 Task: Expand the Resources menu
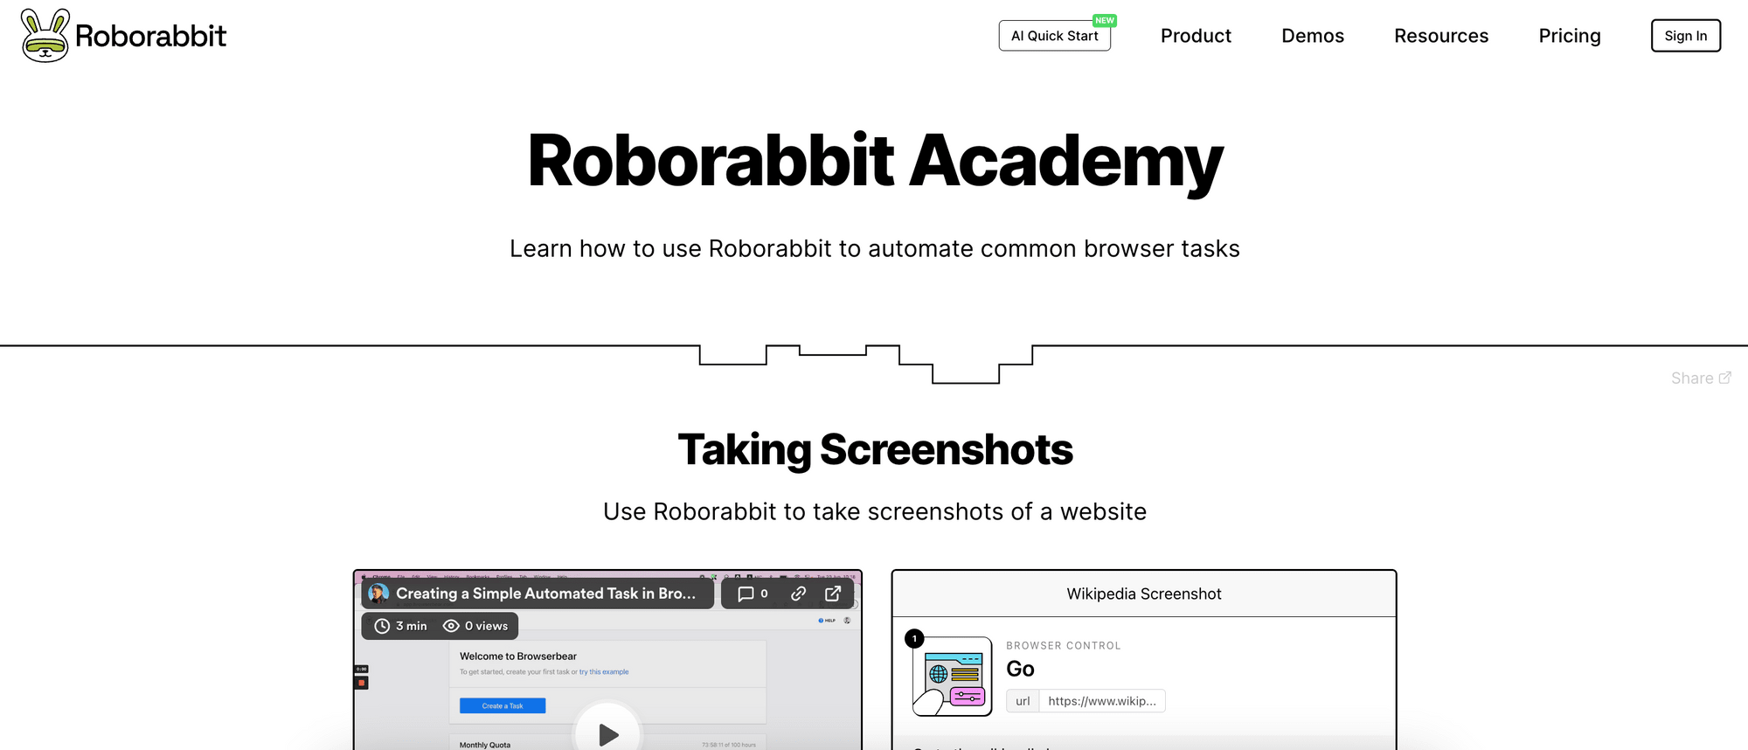[x=1440, y=36]
